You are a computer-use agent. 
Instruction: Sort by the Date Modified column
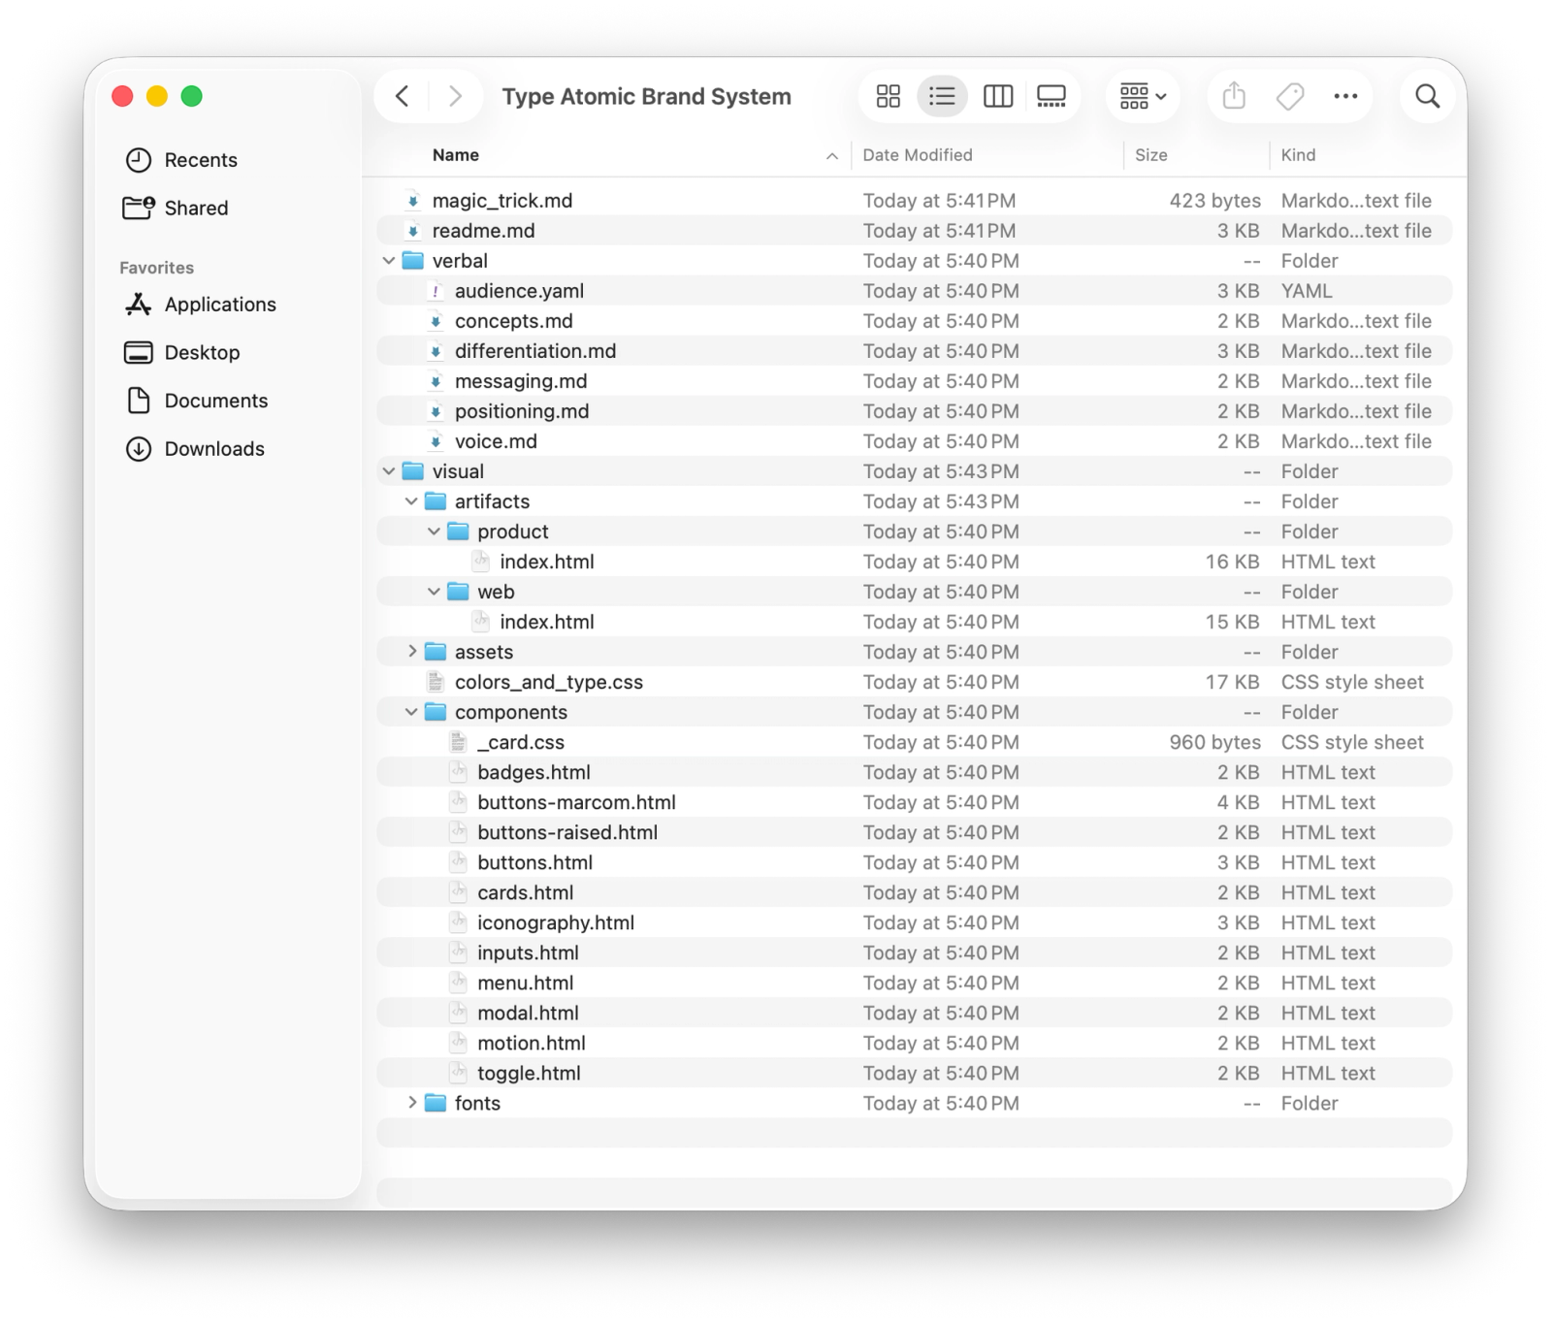(918, 155)
